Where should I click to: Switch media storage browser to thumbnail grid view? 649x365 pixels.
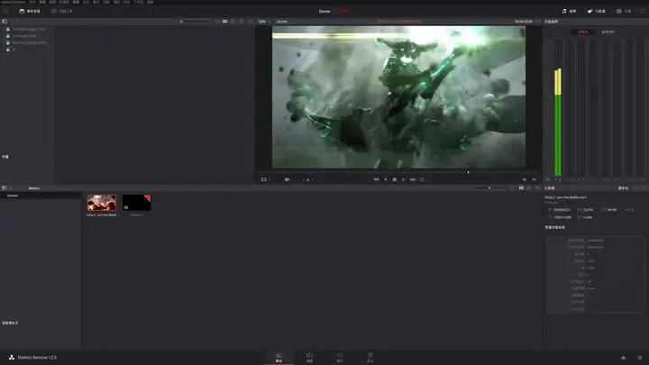[x=224, y=21]
